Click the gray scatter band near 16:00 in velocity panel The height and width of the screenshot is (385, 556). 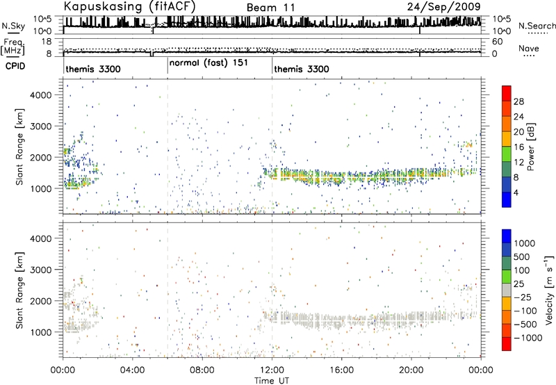pyautogui.click(x=341, y=321)
